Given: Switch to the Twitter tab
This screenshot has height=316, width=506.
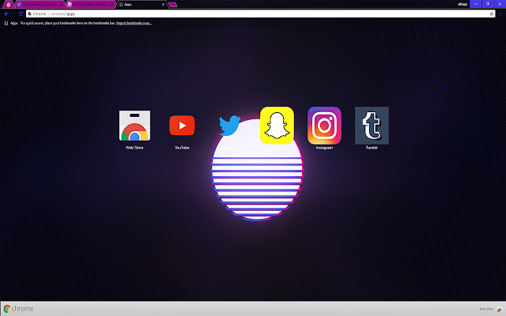Looking at the screenshot, I should pyautogui.click(x=39, y=4).
